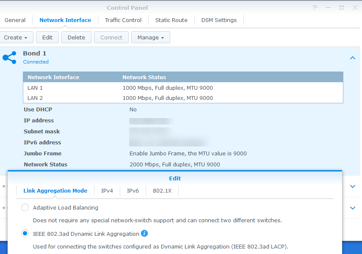
Task: Open the Traffic Control tab
Action: [123, 20]
